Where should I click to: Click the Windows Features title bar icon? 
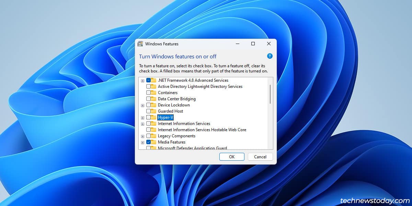click(140, 44)
